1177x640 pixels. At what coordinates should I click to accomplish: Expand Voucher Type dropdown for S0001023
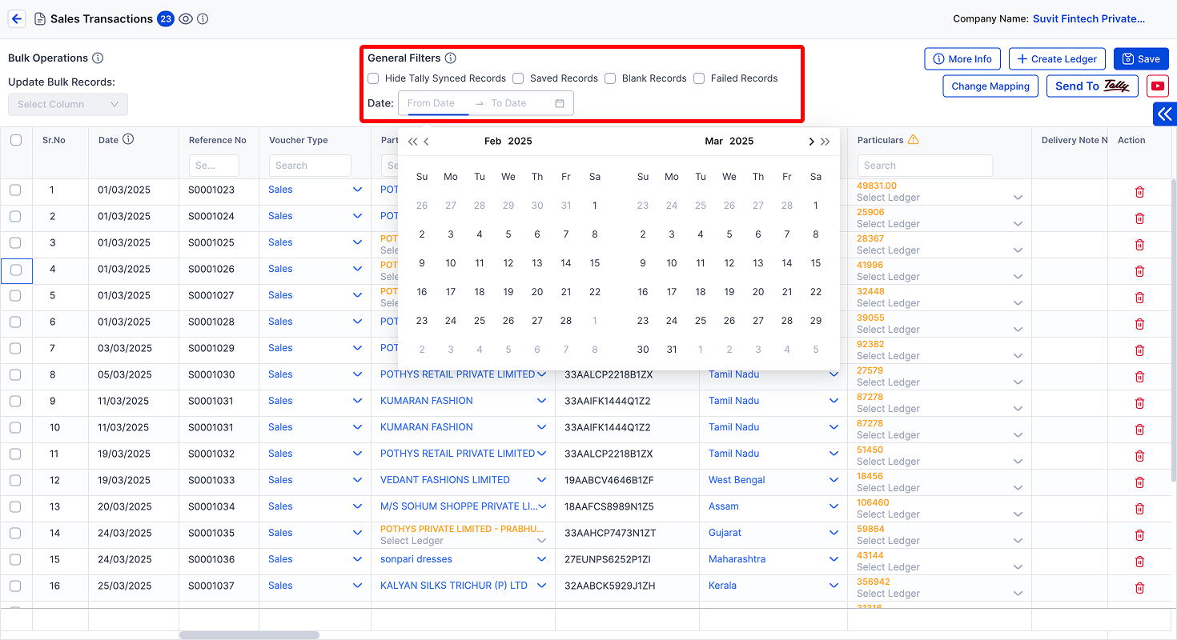(358, 190)
